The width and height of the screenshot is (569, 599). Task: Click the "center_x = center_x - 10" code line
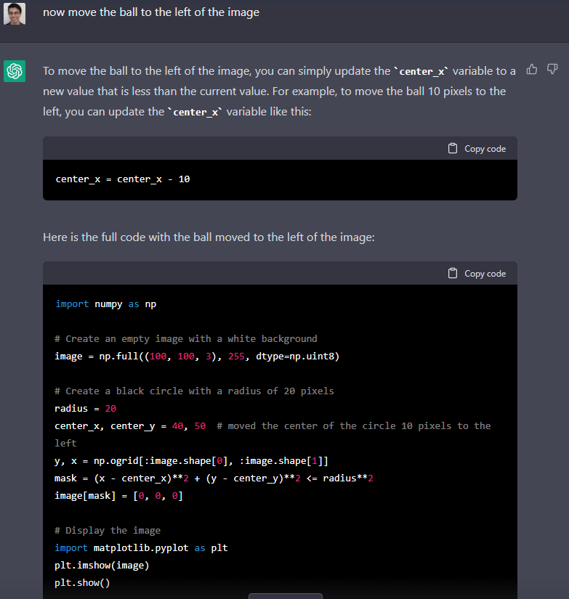tap(122, 179)
